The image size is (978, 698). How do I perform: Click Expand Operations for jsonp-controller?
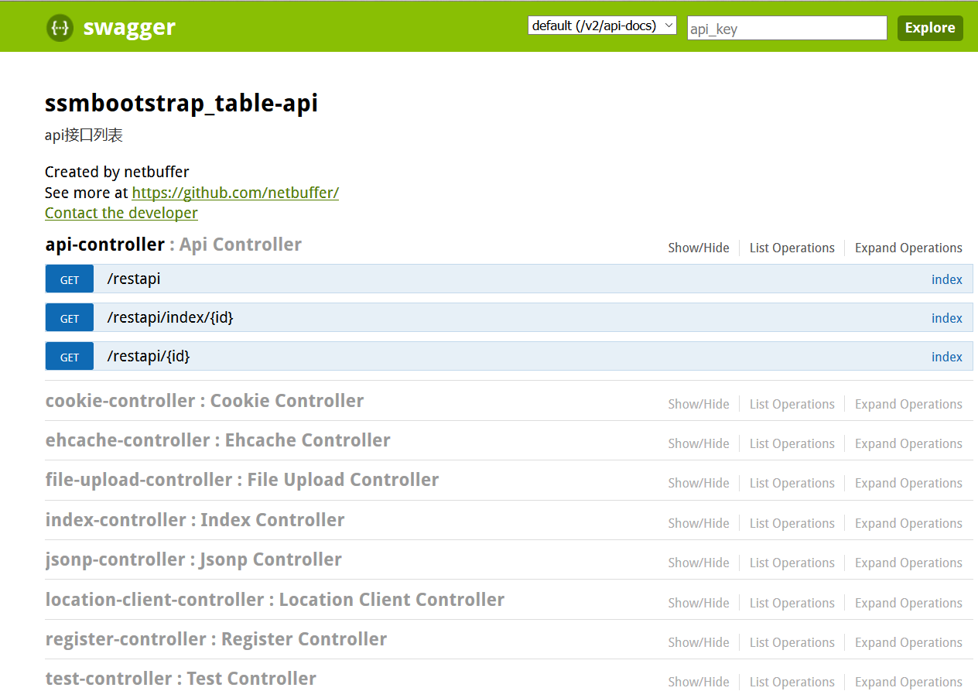[908, 563]
